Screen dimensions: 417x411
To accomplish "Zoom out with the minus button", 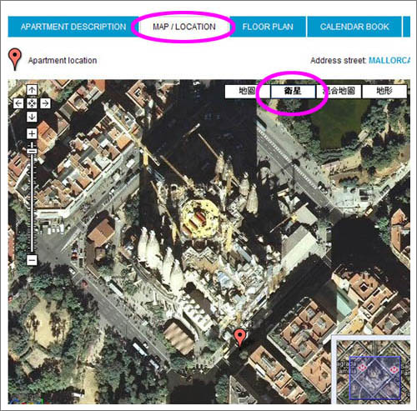I will click(x=32, y=260).
